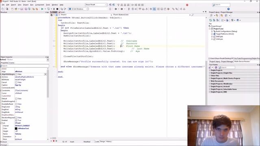The image size is (260, 146).
Task: Select Unit2.pas in Project Manager
Action: click(219, 39)
